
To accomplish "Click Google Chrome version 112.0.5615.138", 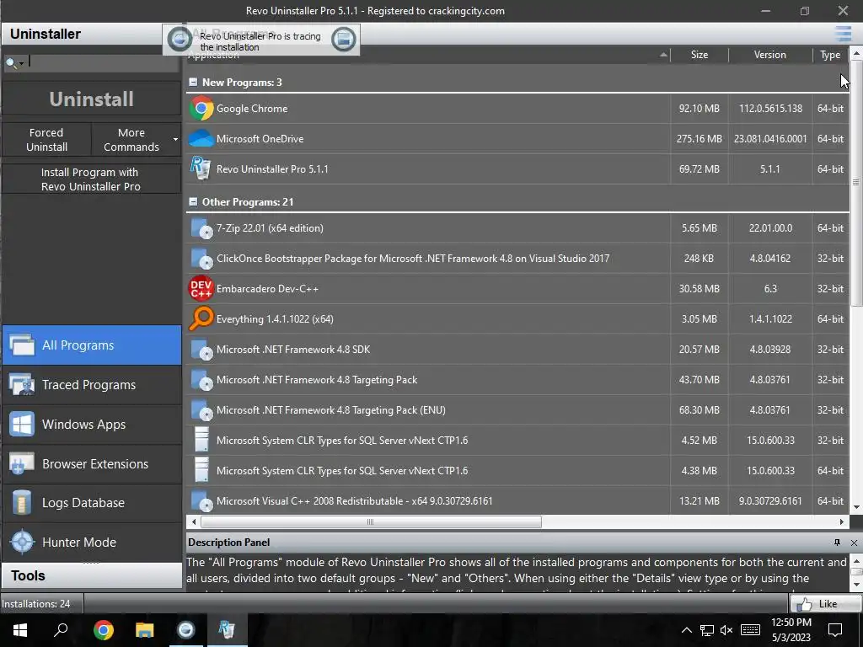I will coord(770,109).
